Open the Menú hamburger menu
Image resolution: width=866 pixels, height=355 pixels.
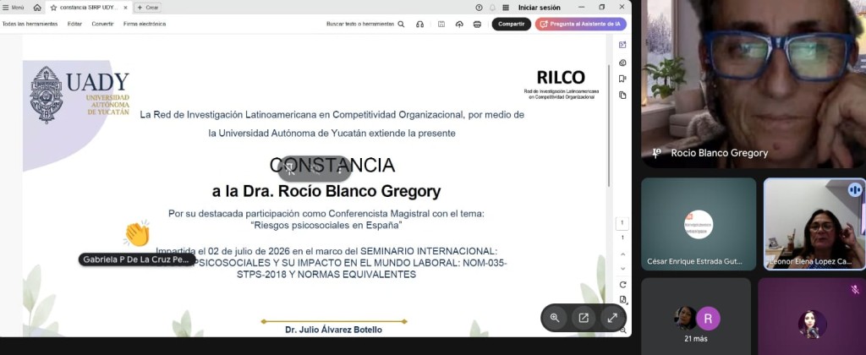point(14,8)
